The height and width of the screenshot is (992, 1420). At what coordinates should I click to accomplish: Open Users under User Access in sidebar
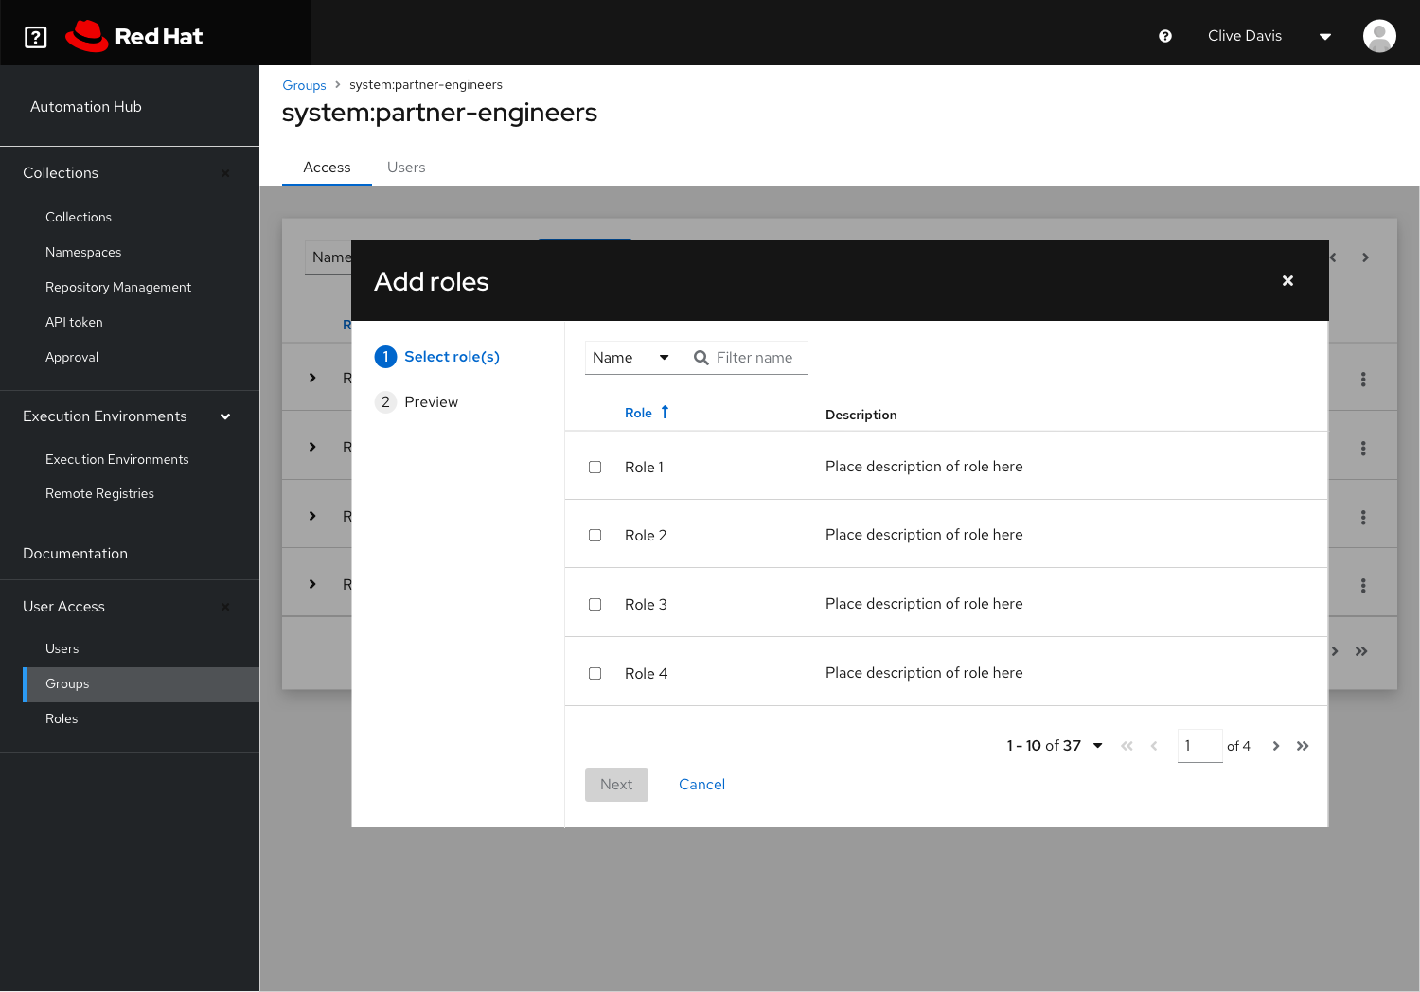click(62, 648)
